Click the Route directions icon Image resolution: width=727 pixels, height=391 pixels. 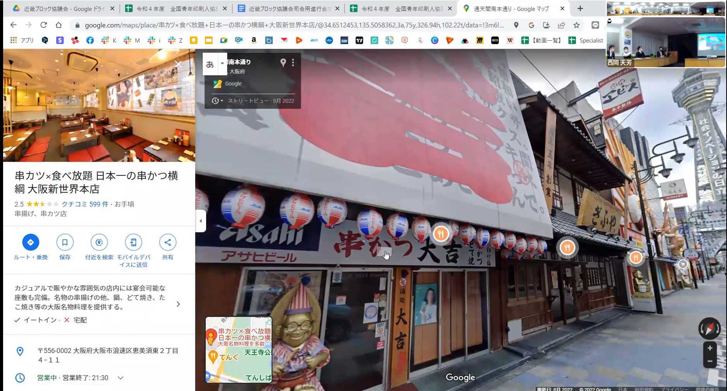pos(31,242)
